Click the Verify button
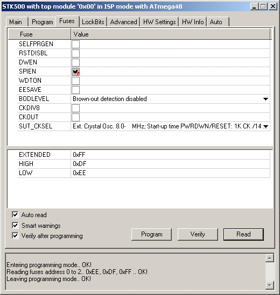280x295 pixels. click(x=198, y=234)
